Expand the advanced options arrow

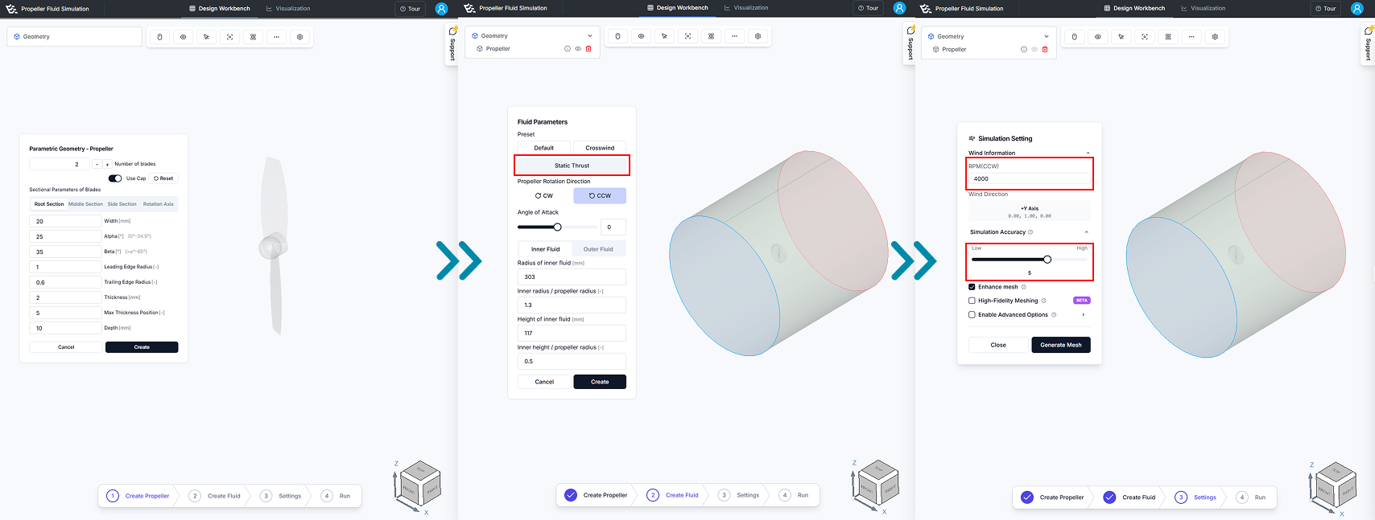1084,315
